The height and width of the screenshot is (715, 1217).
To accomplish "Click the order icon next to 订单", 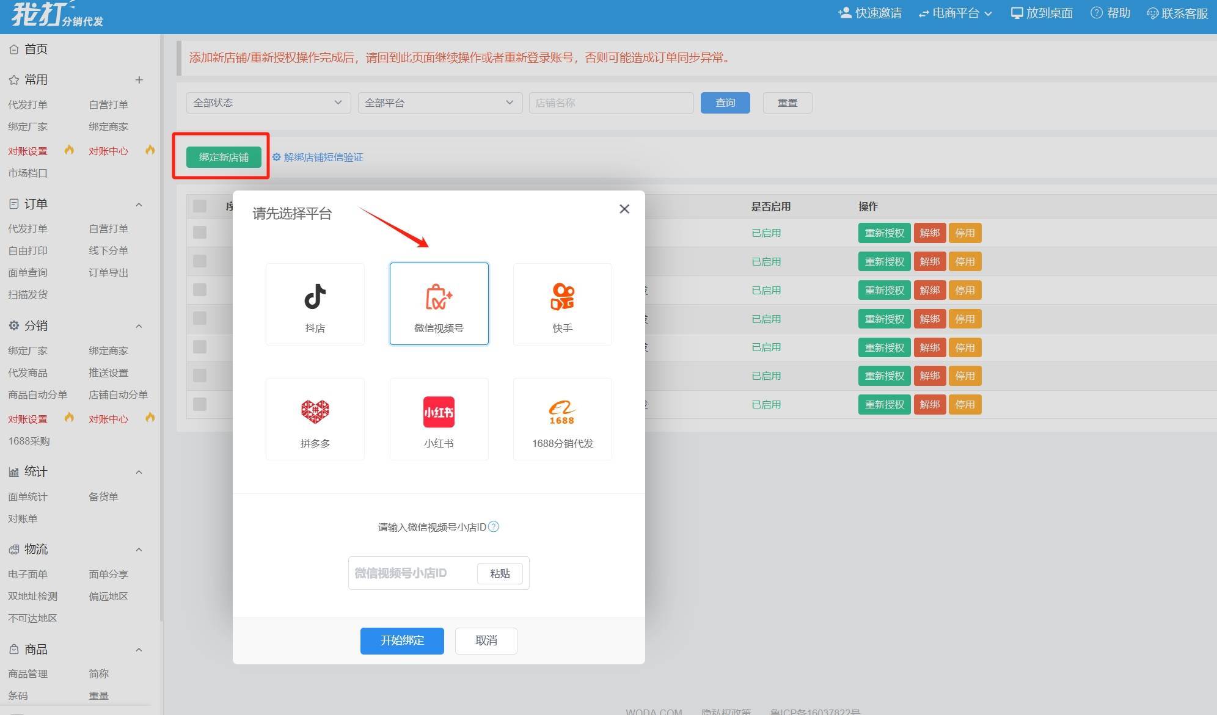I will 14,204.
